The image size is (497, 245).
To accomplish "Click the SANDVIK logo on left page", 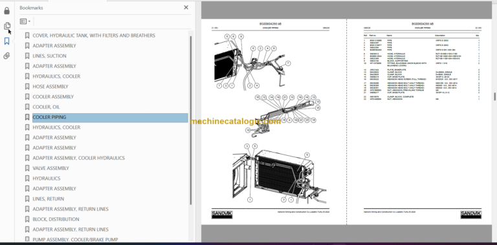I will pyautogui.click(x=221, y=215).
